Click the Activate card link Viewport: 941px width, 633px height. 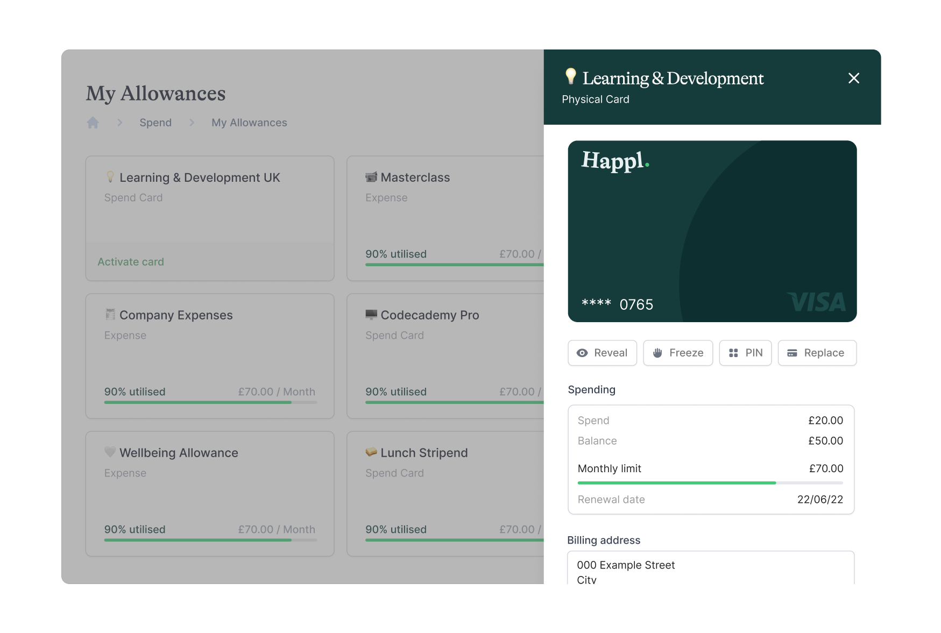[x=131, y=262]
